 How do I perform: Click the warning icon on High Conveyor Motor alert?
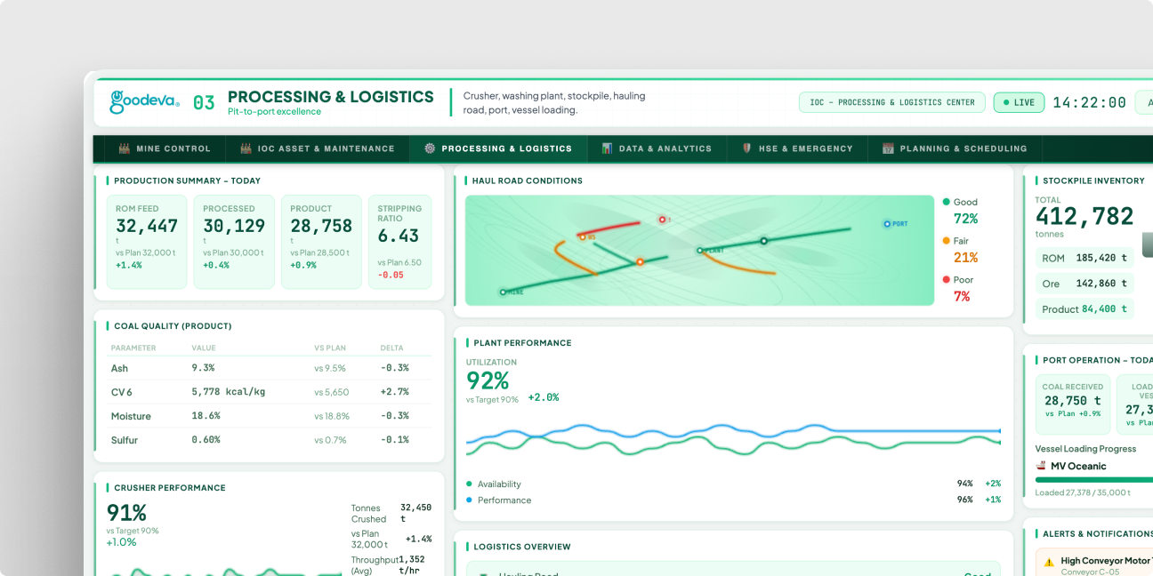click(1049, 562)
